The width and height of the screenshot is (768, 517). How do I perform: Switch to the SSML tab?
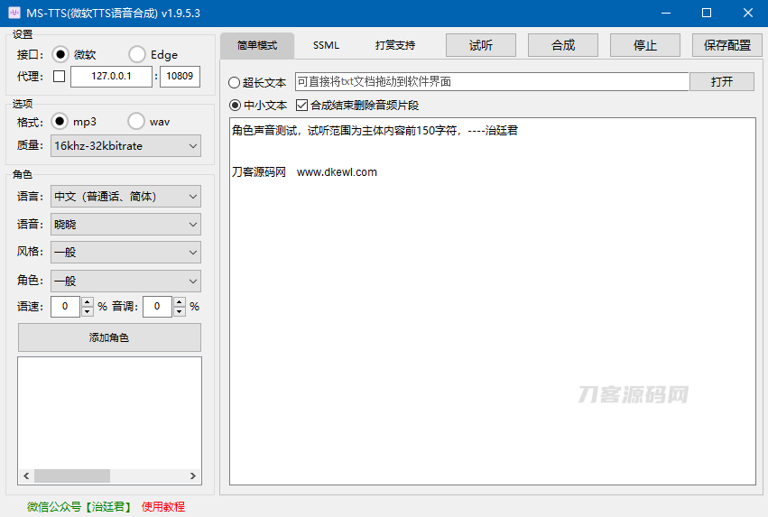point(326,45)
